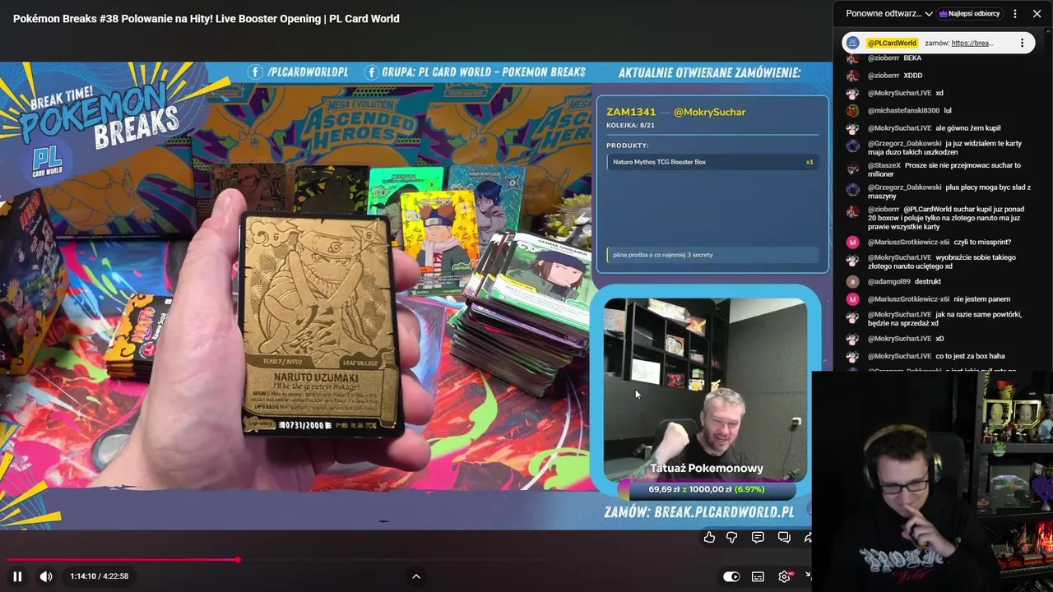Click the 1:14:10 / 4:22:58 time display
The height and width of the screenshot is (592, 1053).
coord(100,576)
